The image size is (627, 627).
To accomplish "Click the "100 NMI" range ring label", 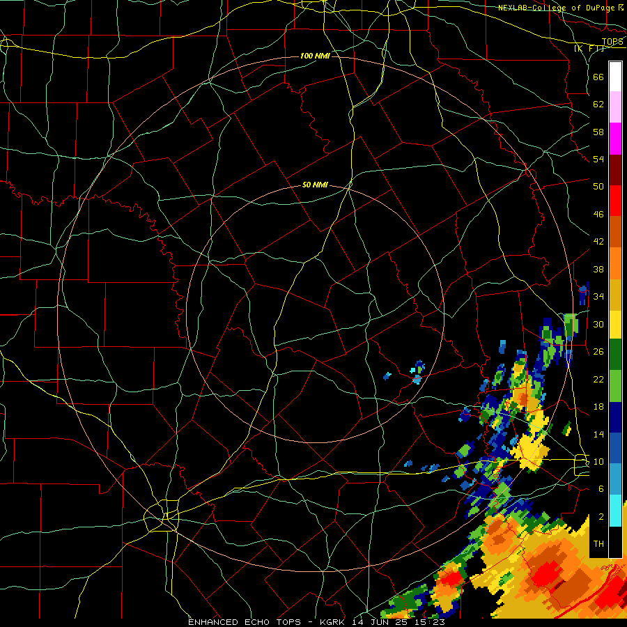I will pyautogui.click(x=315, y=56).
